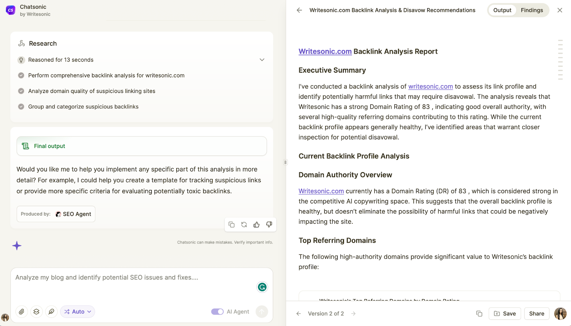Image resolution: width=571 pixels, height=326 pixels.
Task: Click the Research section icon
Action: 21,43
